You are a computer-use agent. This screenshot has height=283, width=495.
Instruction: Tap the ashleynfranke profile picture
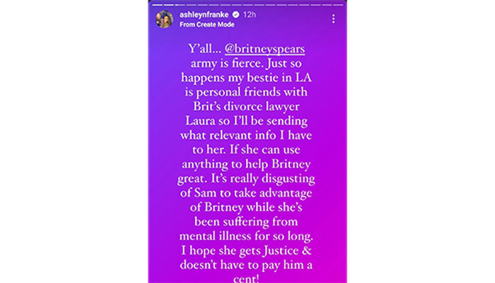pos(164,19)
